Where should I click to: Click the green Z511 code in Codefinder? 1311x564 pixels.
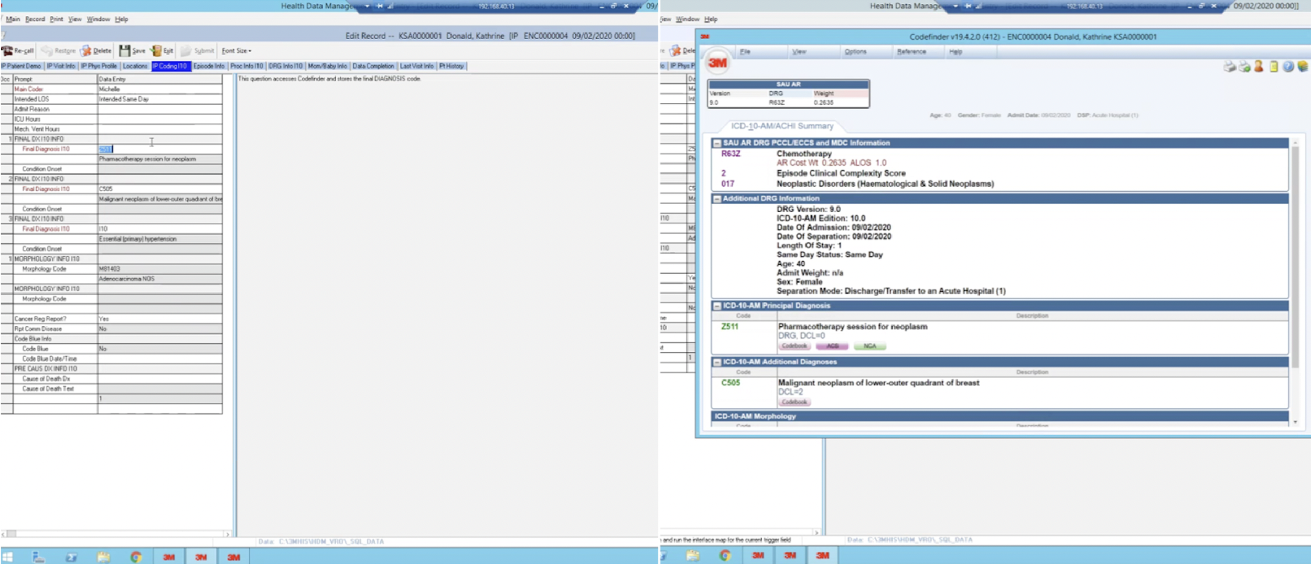point(729,327)
